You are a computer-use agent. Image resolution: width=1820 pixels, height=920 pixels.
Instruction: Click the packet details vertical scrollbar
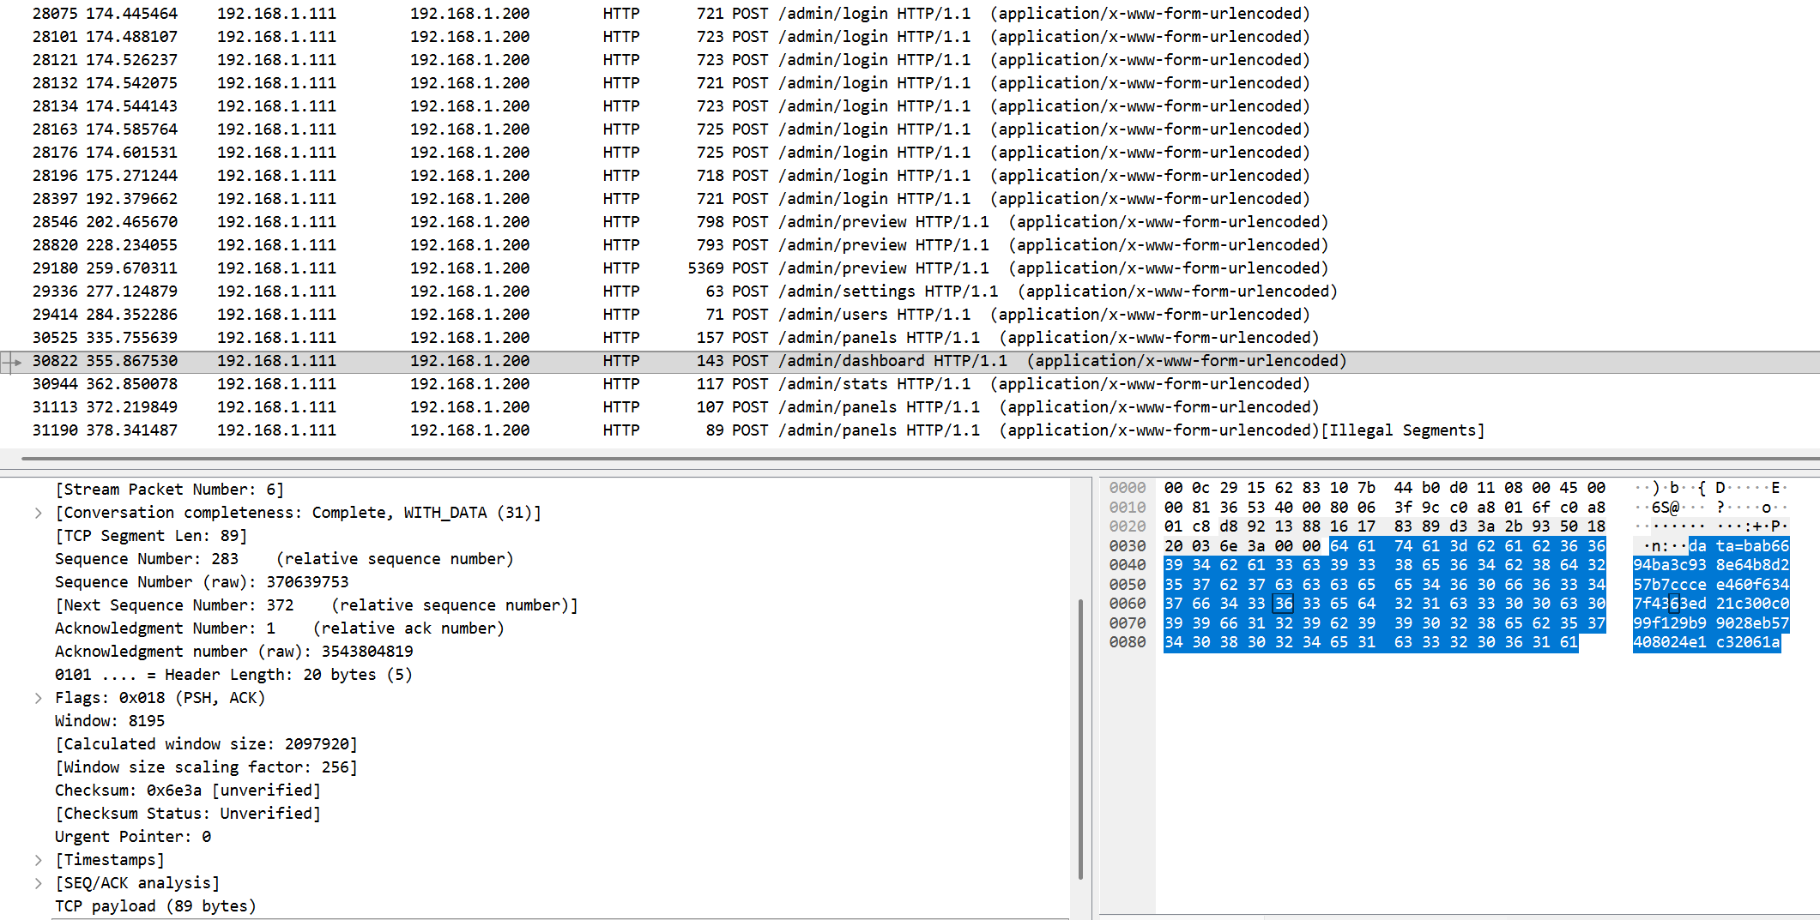[x=1079, y=737]
